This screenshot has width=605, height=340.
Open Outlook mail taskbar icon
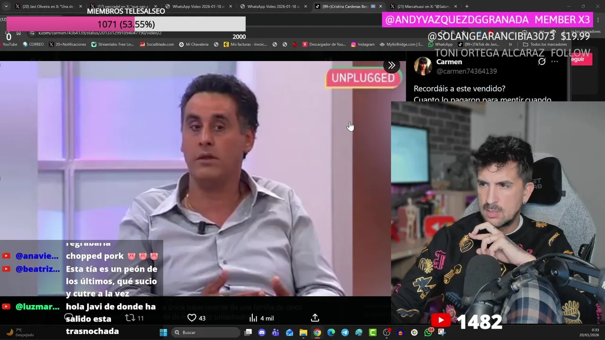(289, 332)
